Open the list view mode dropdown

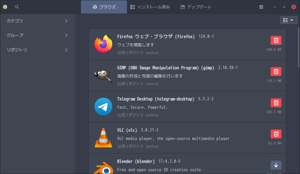(x=289, y=20)
